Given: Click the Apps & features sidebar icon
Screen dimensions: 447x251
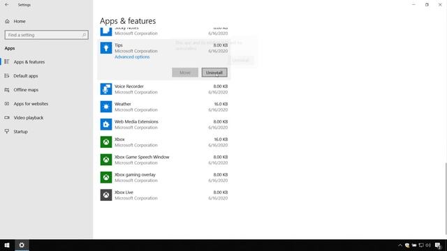Looking at the screenshot, I should [x=7, y=62].
